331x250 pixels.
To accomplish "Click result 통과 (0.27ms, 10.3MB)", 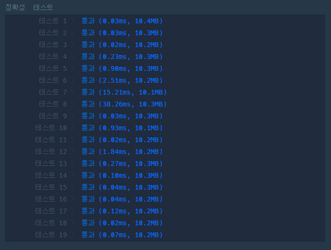I will (122, 163).
